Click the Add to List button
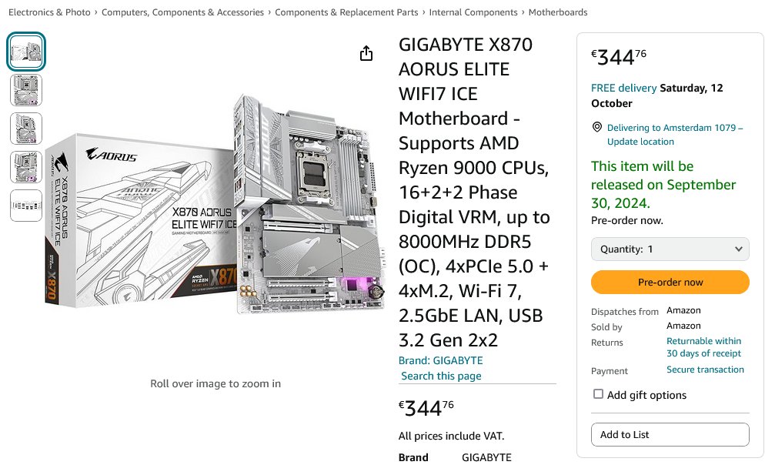This screenshot has width=765, height=465. click(669, 434)
